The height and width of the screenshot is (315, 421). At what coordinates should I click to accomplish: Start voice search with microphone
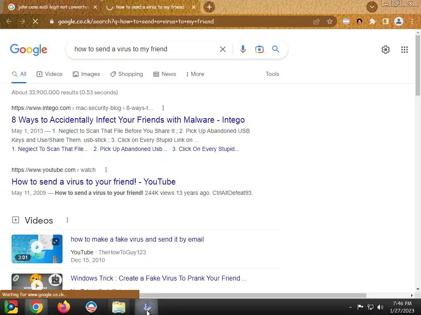243,49
